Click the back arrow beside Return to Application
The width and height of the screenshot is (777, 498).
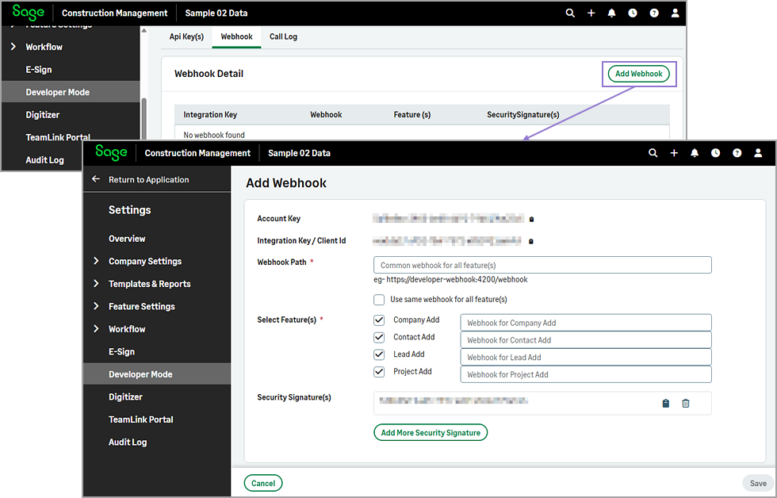tap(96, 179)
